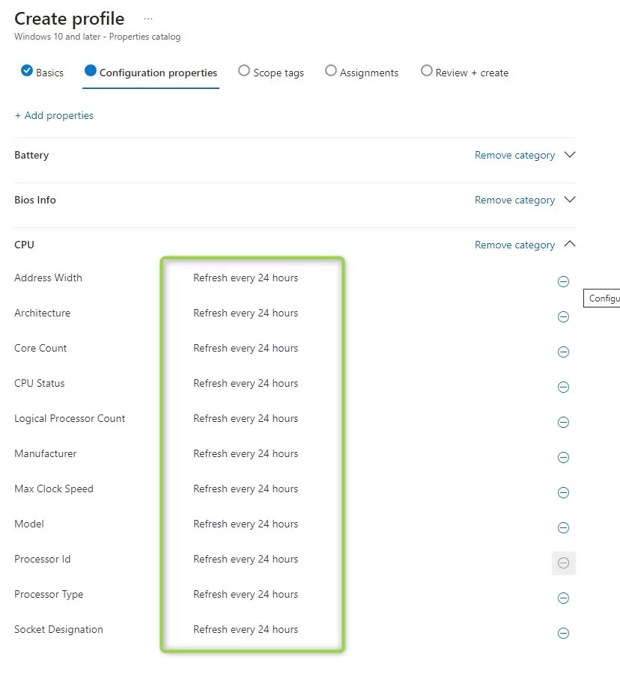The height and width of the screenshot is (683, 620).
Task: Remove the Processor Type property
Action: [563, 598]
